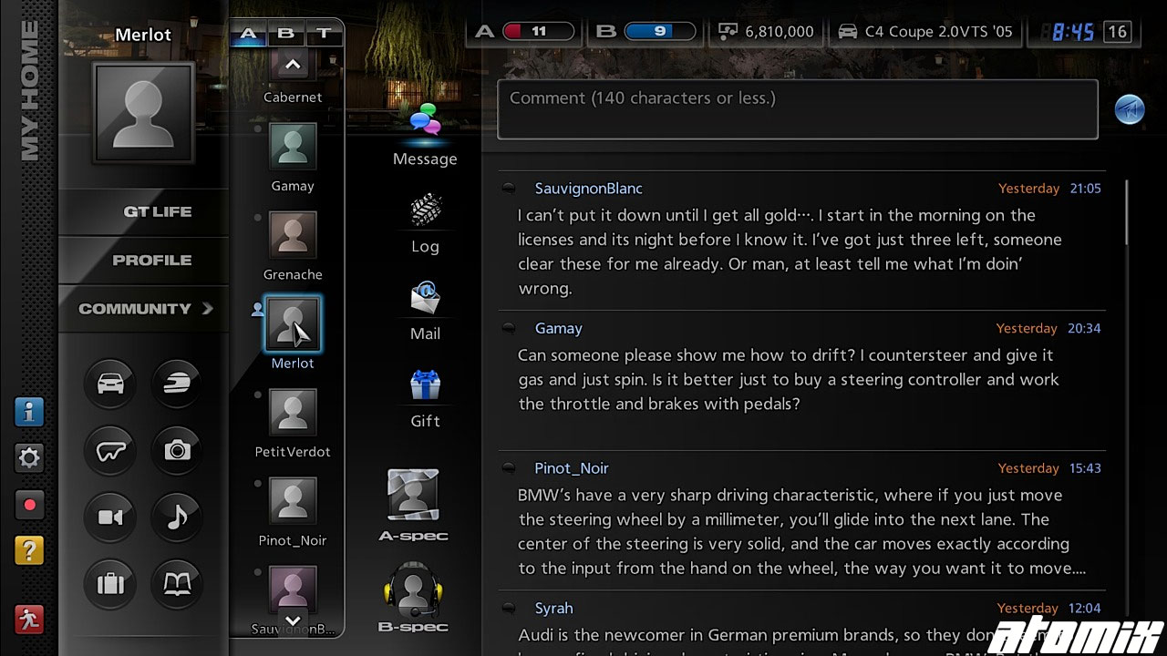Image resolution: width=1167 pixels, height=656 pixels.
Task: Expand COMMUNITY with the arrow chevron
Action: coord(208,308)
